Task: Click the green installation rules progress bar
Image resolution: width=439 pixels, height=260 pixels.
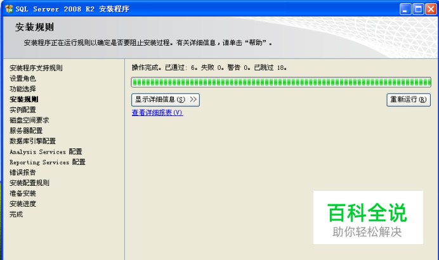Action: click(x=281, y=82)
